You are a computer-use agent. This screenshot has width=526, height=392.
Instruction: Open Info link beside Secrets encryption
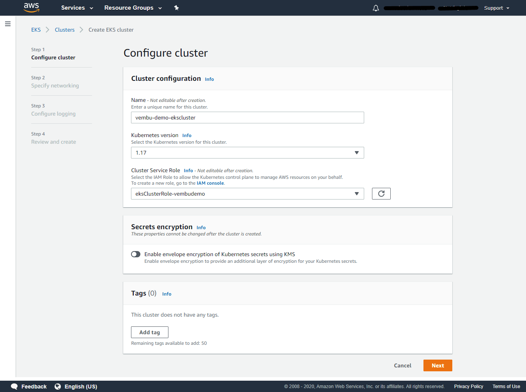click(201, 228)
